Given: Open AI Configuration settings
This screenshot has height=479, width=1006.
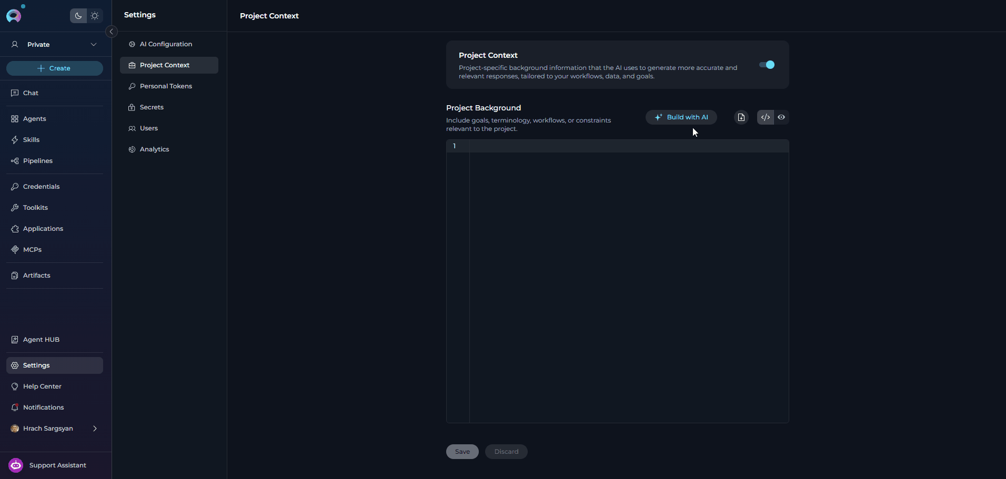Looking at the screenshot, I should [169, 44].
